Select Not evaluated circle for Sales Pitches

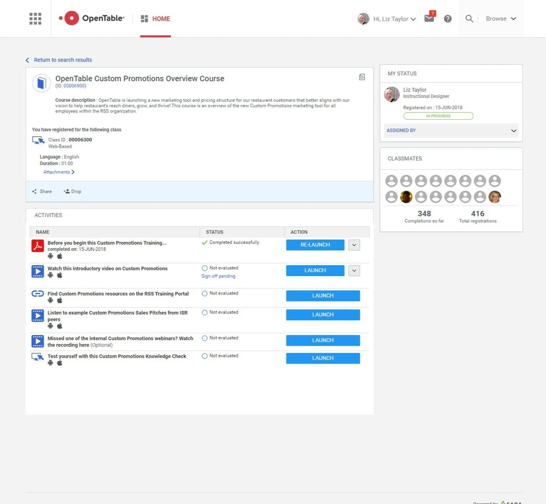(205, 313)
